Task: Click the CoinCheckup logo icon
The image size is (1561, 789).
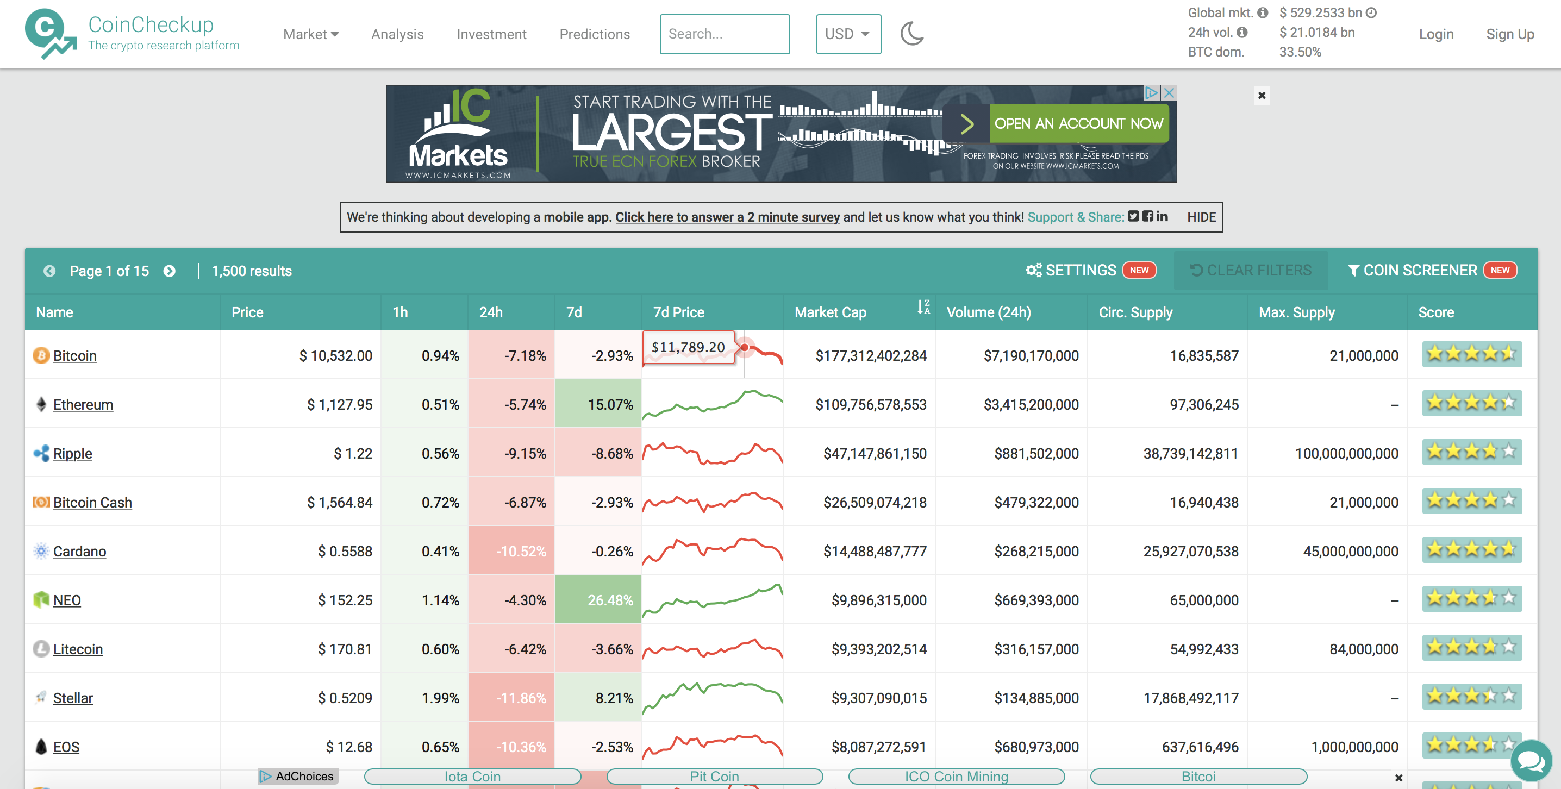Action: pyautogui.click(x=51, y=34)
